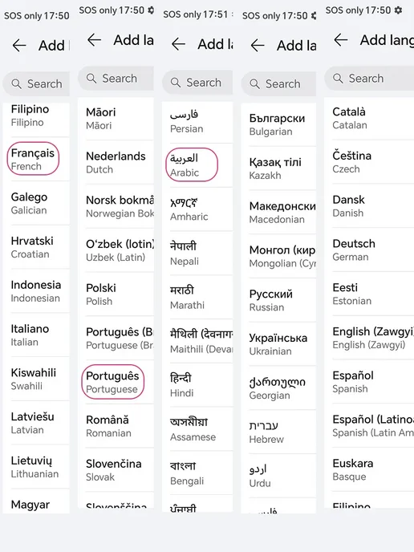Choose the circled Arabic language entry

197,164
